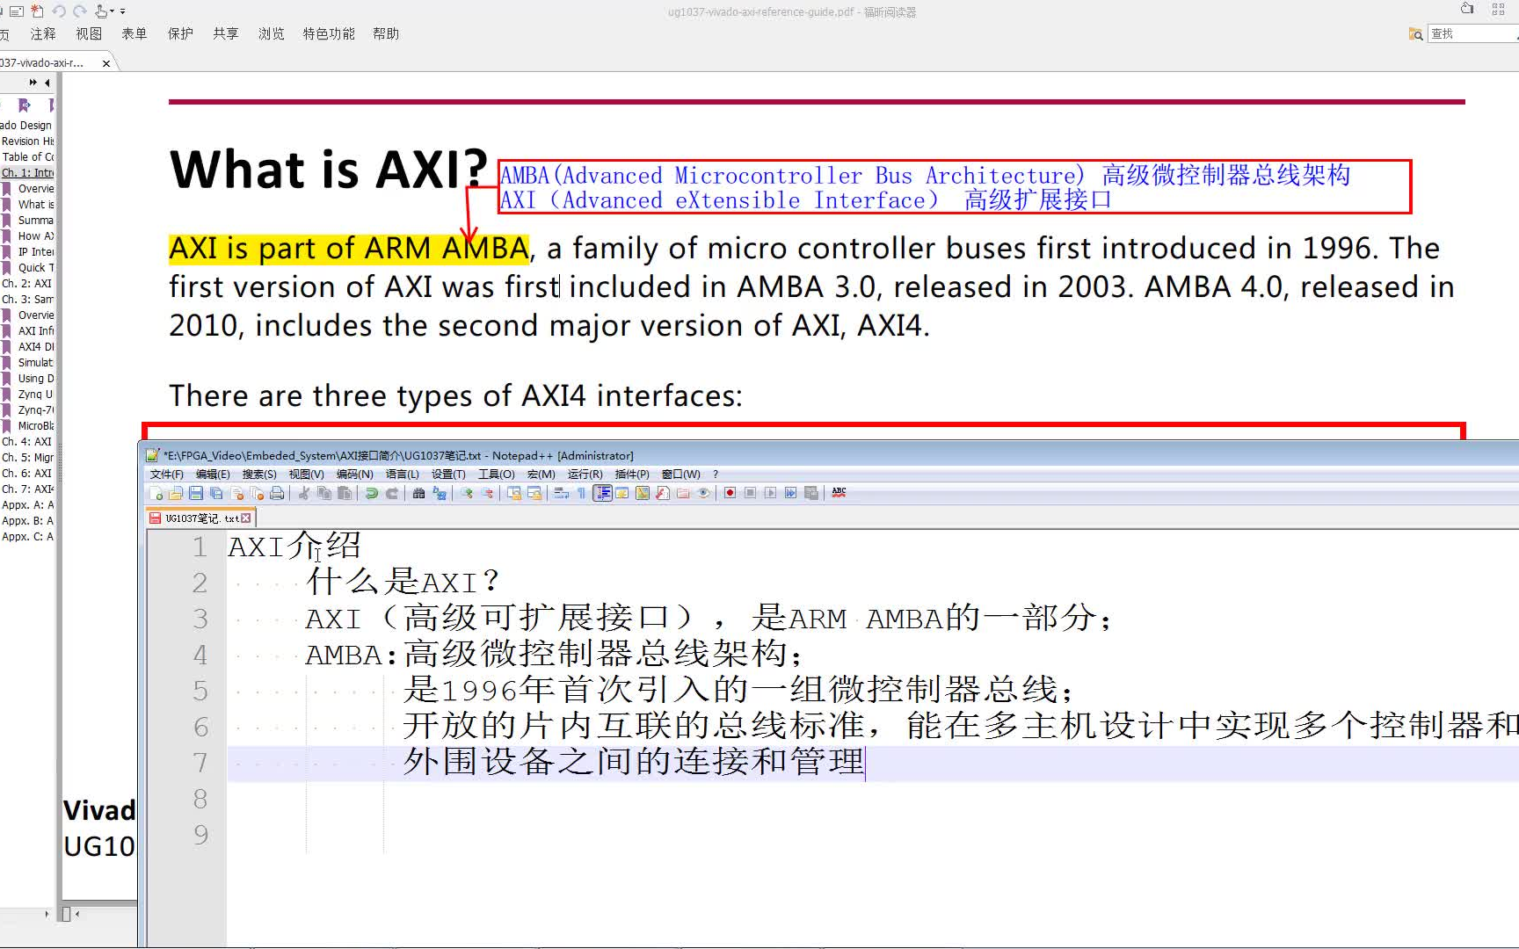Screen dimensions: 1519x949
Task: Select the Hand tool in Foxit Reader
Action: point(100,10)
